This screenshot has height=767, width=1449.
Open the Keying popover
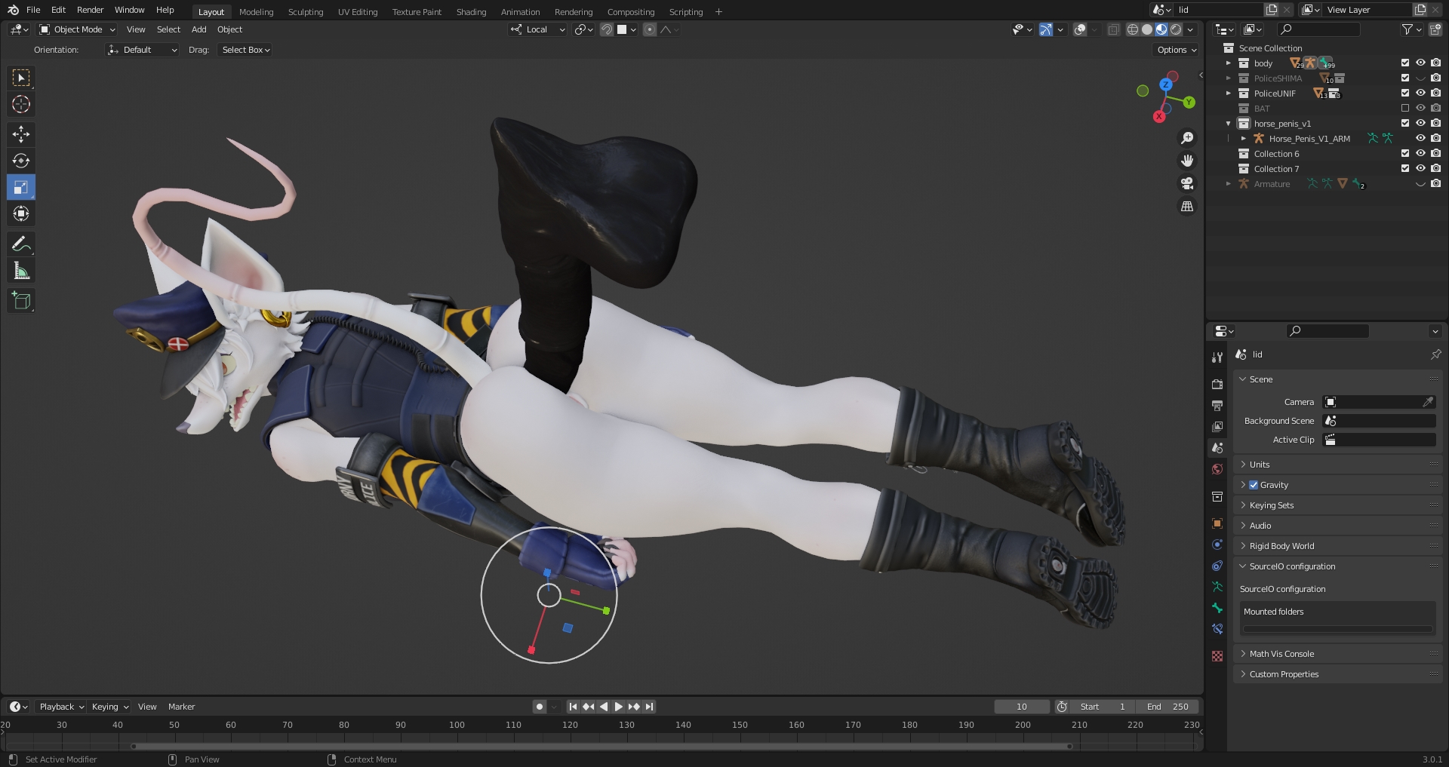coord(109,707)
